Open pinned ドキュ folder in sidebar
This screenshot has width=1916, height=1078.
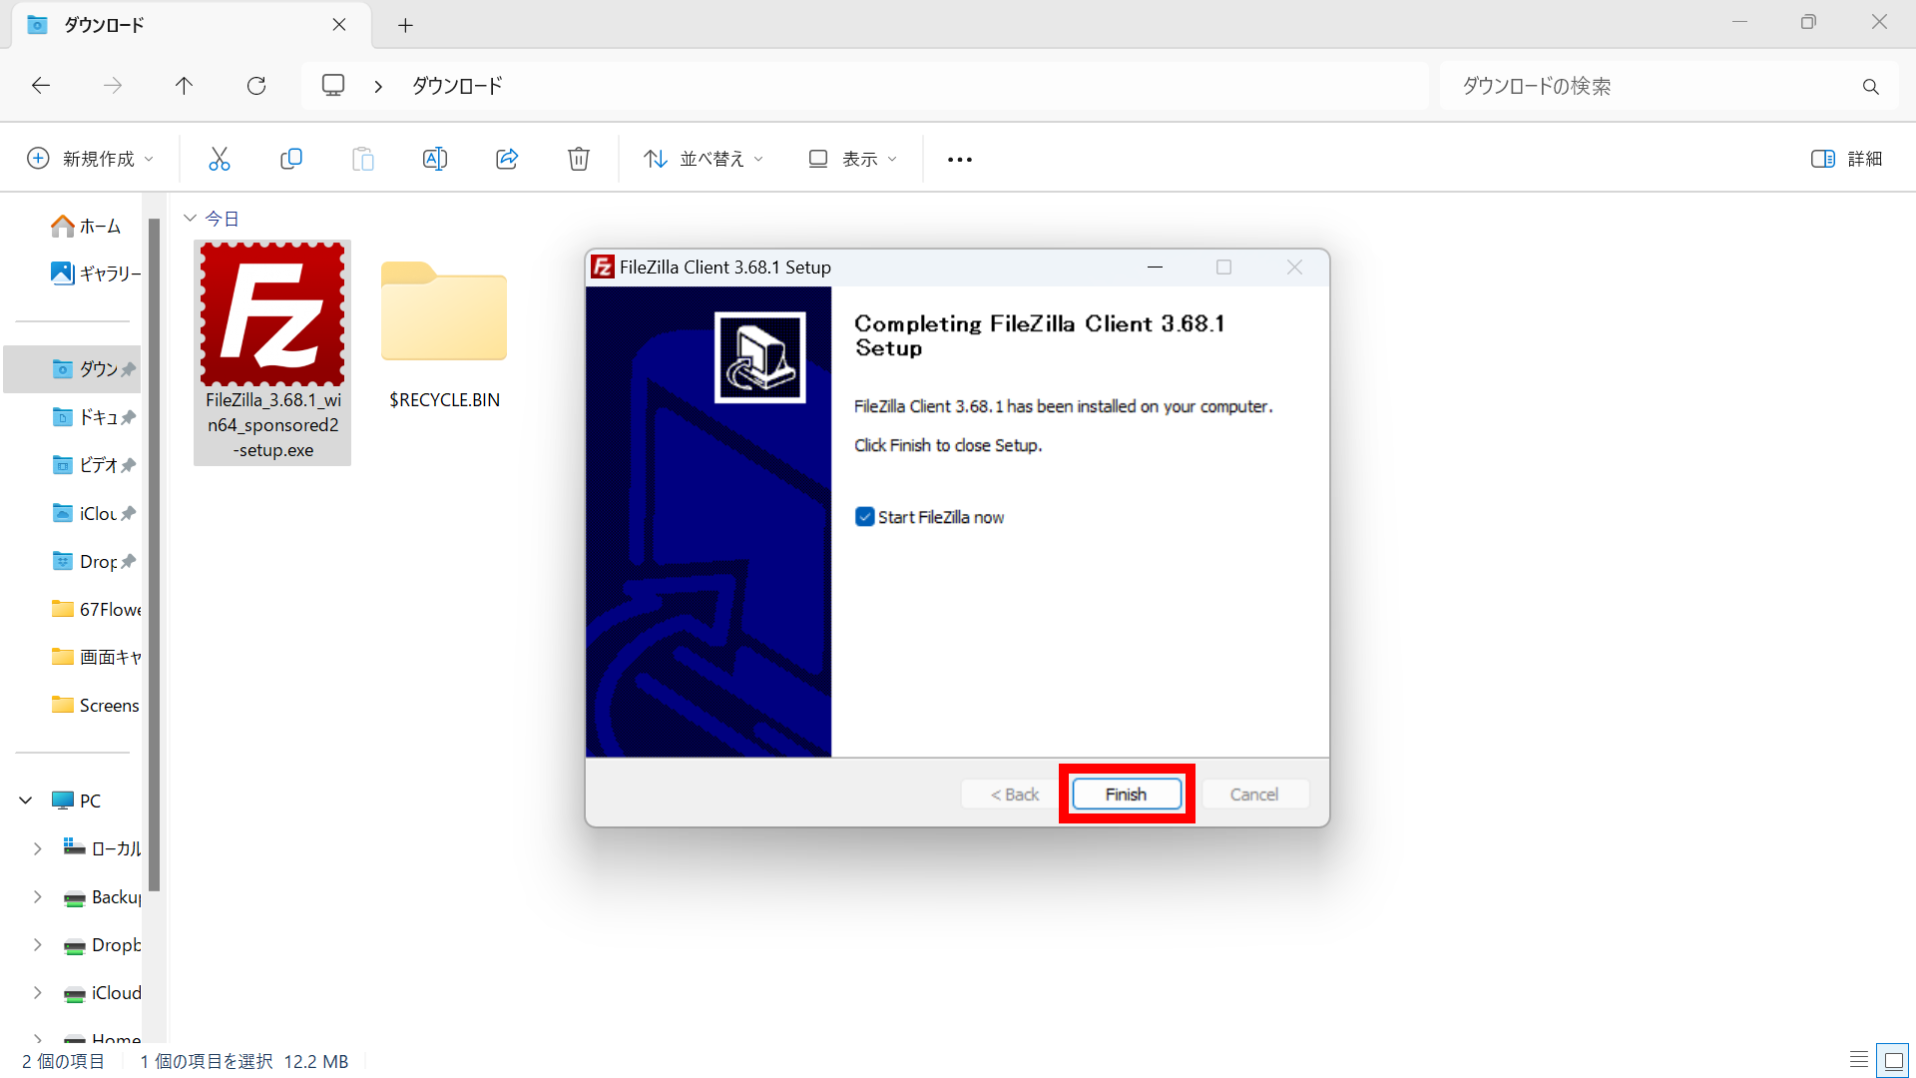coord(84,417)
